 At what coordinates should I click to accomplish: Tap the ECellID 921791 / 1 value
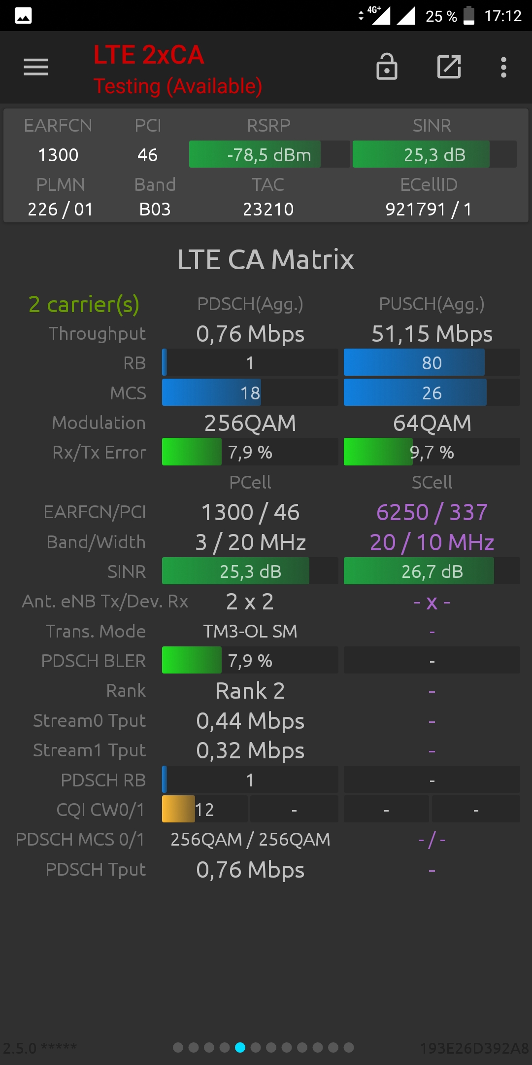(x=429, y=210)
